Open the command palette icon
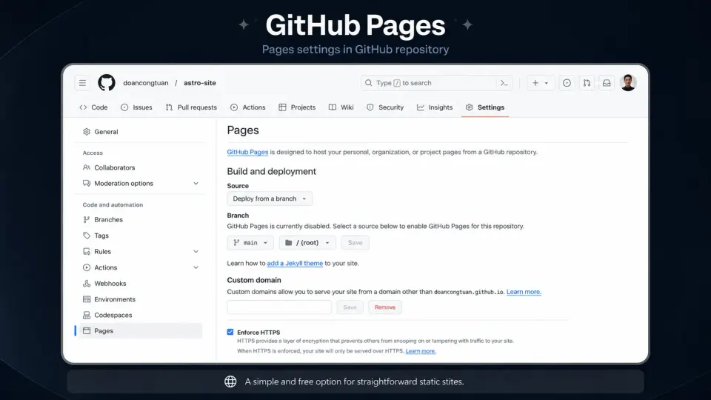Image resolution: width=711 pixels, height=400 pixels. [504, 83]
